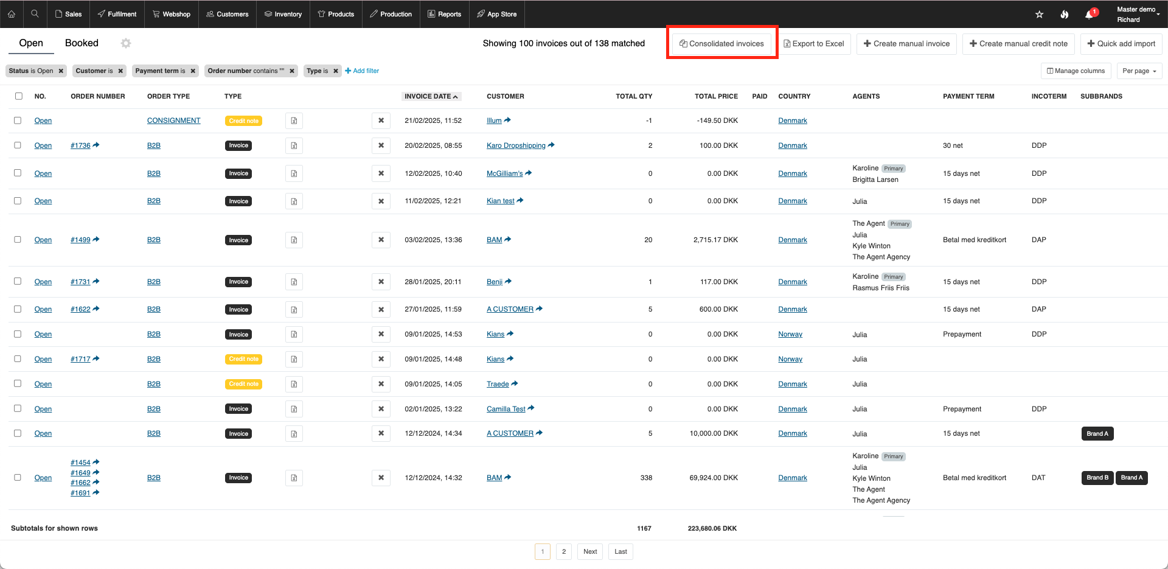Open Master demo Richard account menu
The width and height of the screenshot is (1168, 569).
[x=1137, y=15]
